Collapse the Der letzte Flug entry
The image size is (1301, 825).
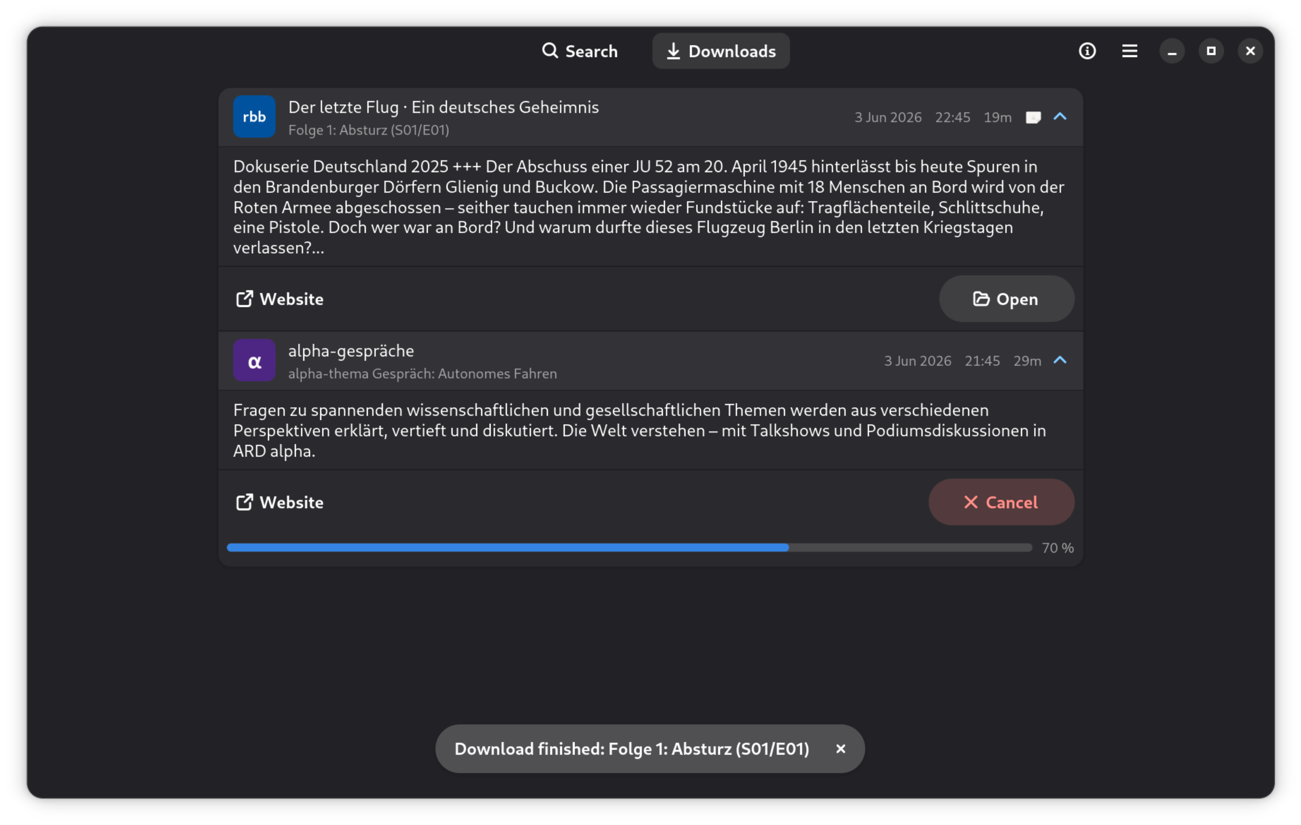click(x=1060, y=117)
